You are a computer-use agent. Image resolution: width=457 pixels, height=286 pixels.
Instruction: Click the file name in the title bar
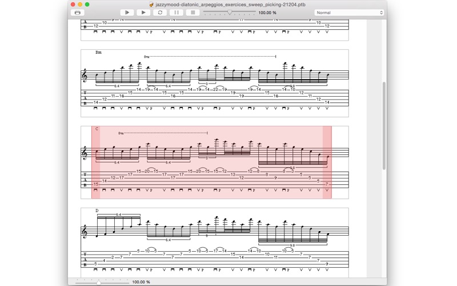click(231, 5)
